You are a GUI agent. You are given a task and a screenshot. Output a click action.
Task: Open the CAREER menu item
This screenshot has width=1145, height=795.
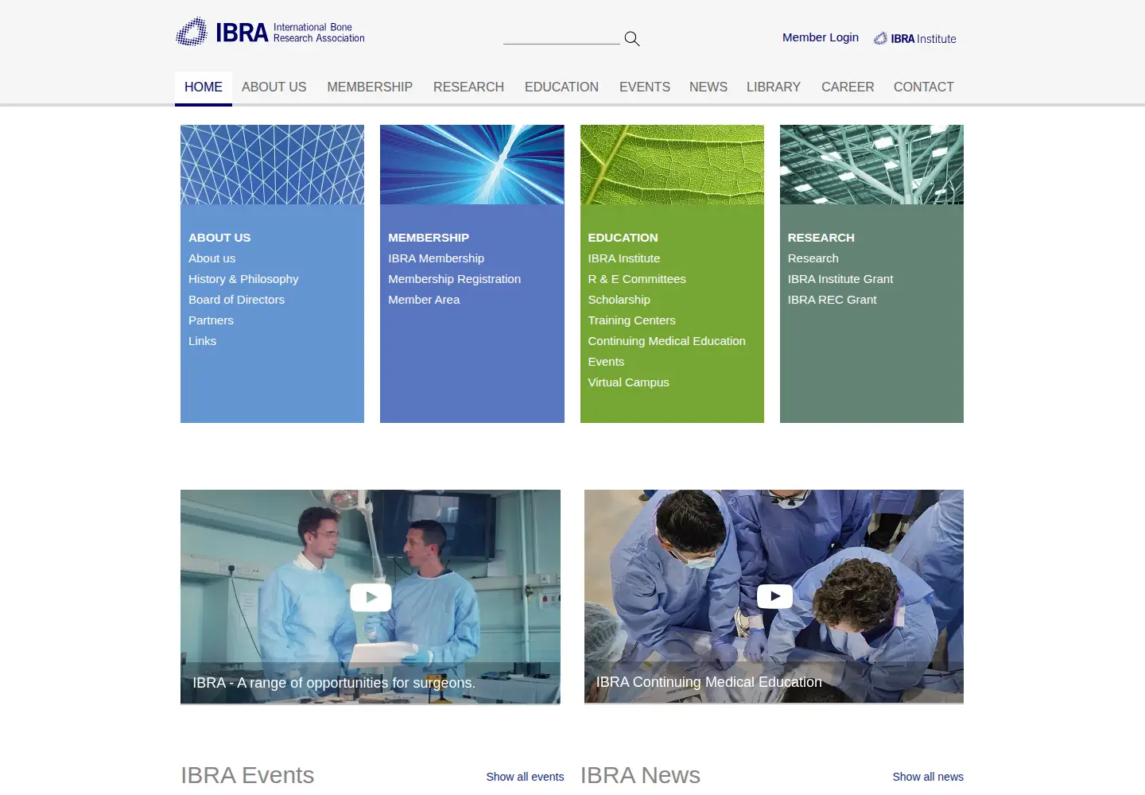848,87
